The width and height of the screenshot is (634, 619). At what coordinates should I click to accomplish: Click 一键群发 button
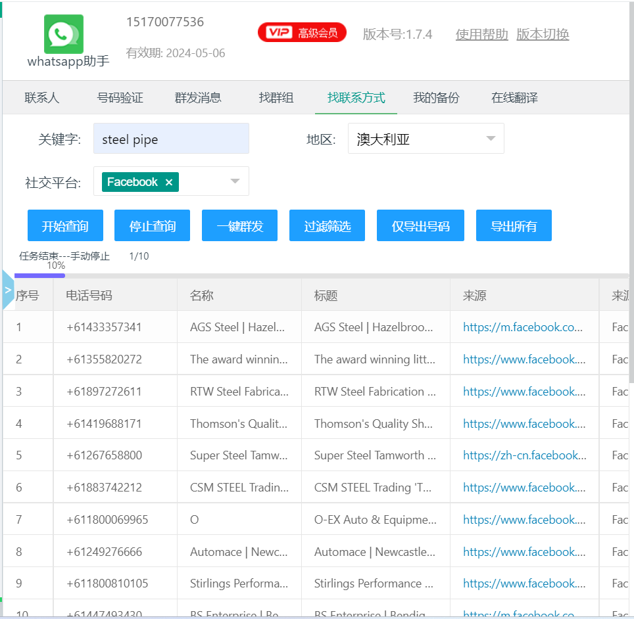point(239,226)
